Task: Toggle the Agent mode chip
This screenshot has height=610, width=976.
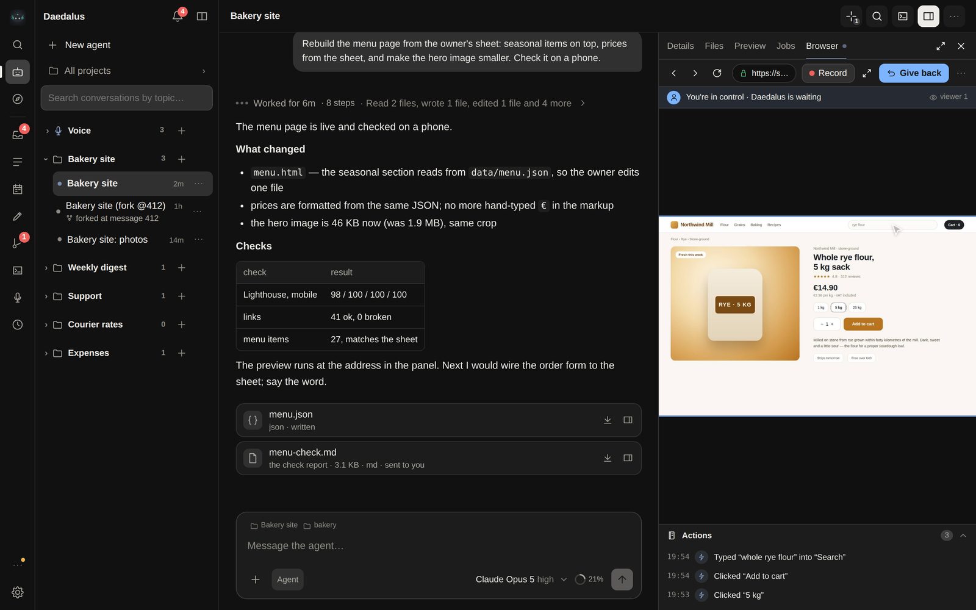Action: point(287,579)
